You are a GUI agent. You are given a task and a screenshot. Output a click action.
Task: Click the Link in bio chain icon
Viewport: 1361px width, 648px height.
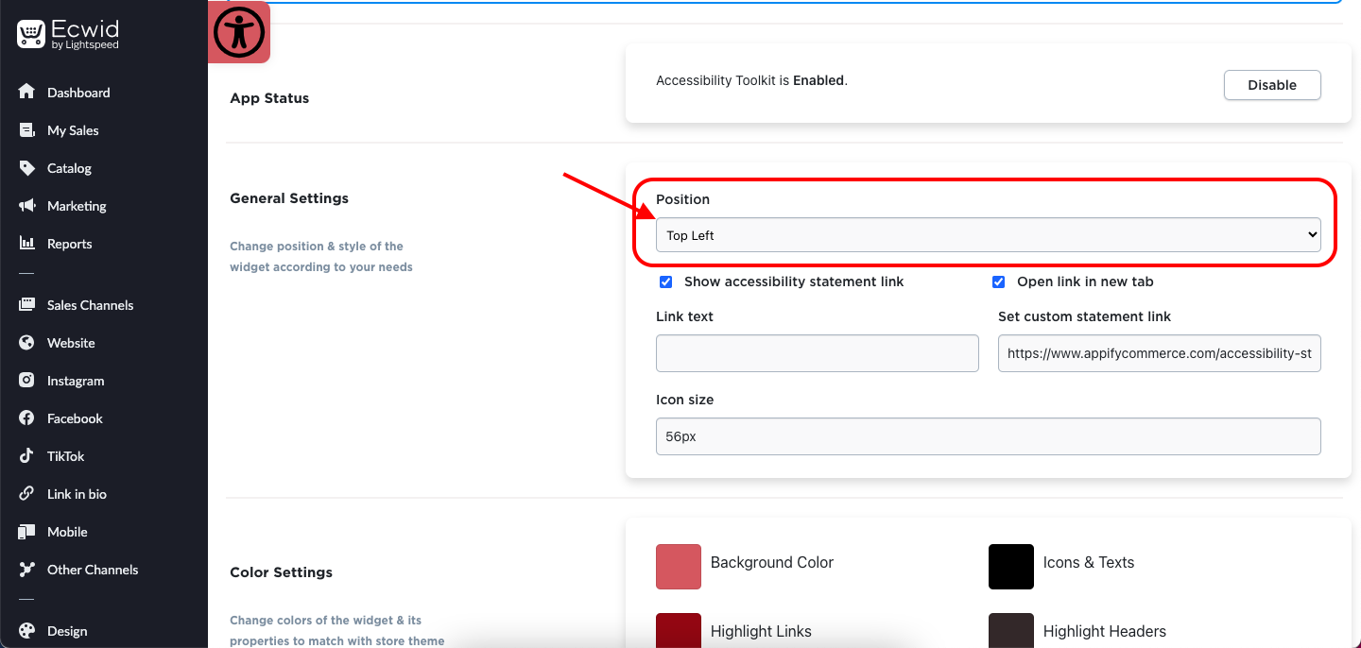pos(26,493)
